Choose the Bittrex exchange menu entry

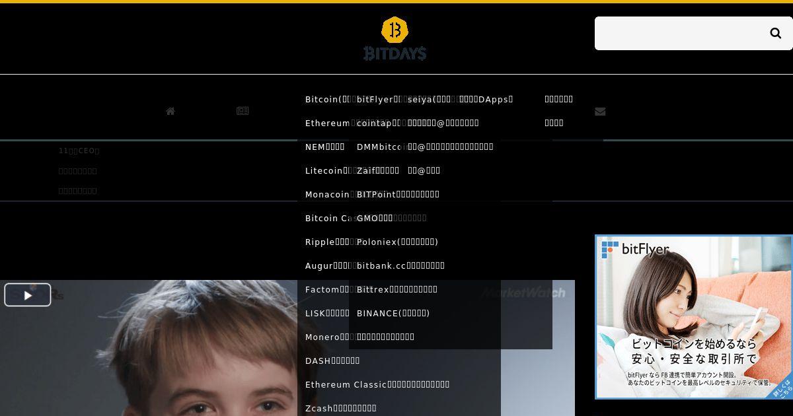point(397,289)
